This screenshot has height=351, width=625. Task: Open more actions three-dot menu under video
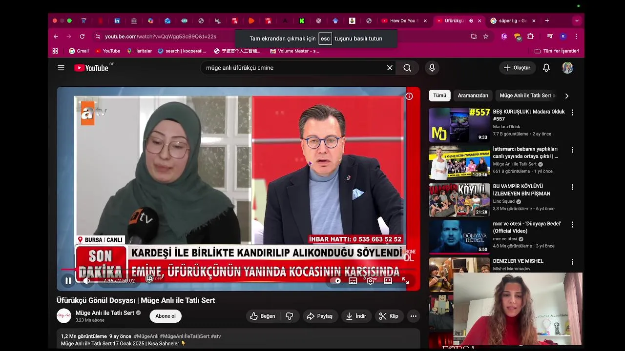point(413,316)
